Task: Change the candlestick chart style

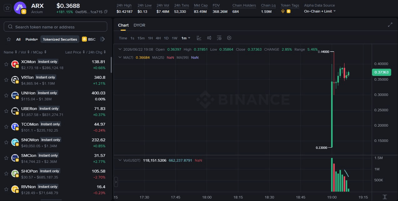Action: coord(209,38)
